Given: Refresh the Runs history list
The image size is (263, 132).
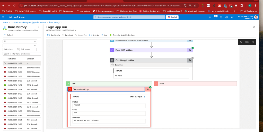Looking at the screenshot, I should (x=8, y=35).
